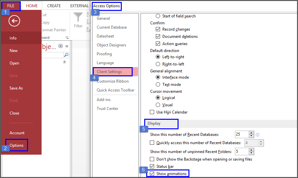Viewport: 298px width, 178px height.
Task: Enable Use Hijri Calendar checkbox
Action: point(152,112)
